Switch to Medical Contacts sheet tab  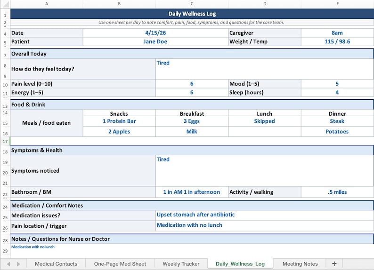[x=56, y=264]
